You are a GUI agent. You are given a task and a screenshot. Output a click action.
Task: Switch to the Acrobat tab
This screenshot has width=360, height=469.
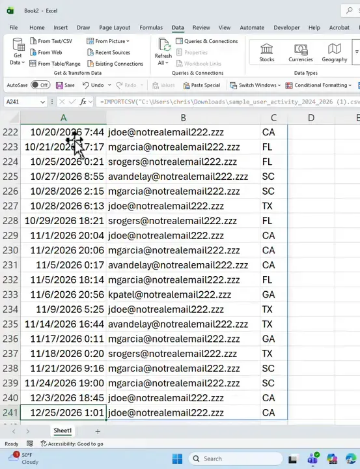click(339, 27)
